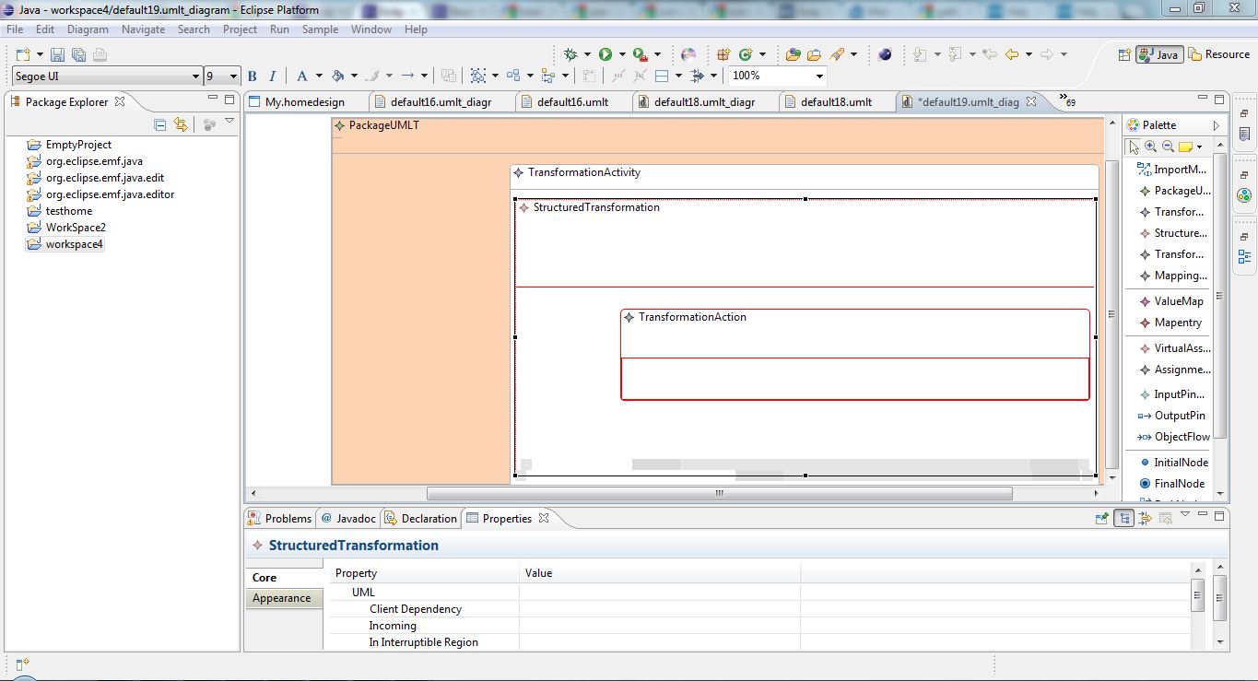This screenshot has height=681, width=1258.
Task: Click the New Java Class icon
Action: point(745,54)
